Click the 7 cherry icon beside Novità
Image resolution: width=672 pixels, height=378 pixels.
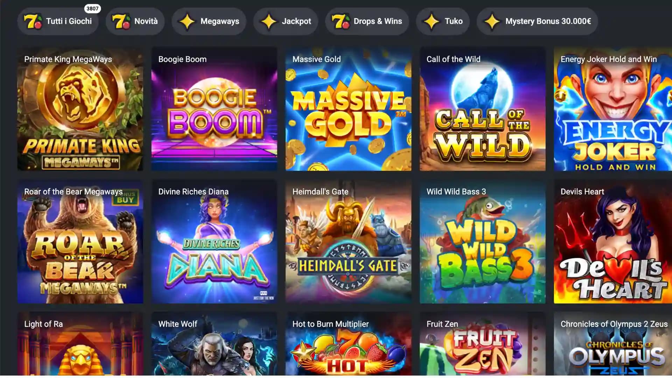[x=121, y=21]
